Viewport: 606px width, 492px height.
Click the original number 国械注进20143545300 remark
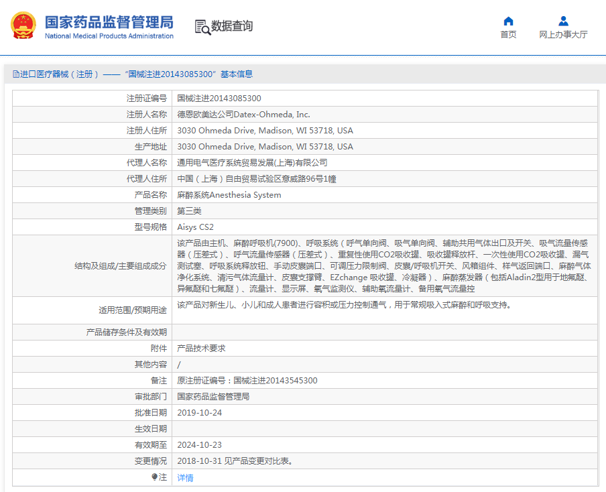pyautogui.click(x=247, y=381)
